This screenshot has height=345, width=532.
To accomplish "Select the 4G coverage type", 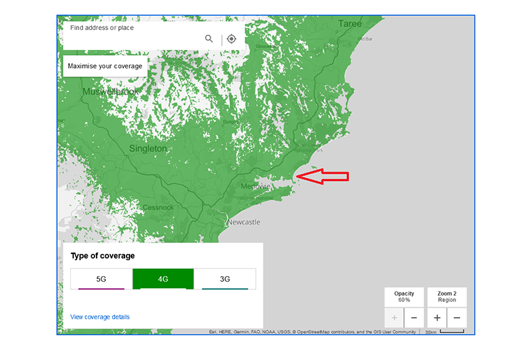I will [163, 279].
